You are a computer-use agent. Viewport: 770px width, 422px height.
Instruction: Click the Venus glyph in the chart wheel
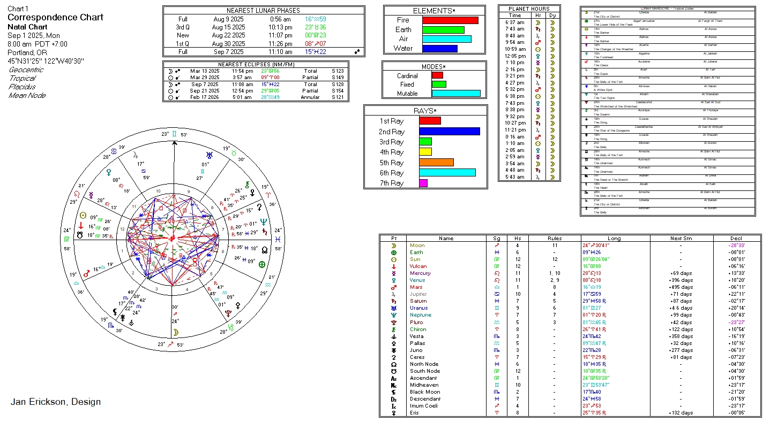pos(109,172)
